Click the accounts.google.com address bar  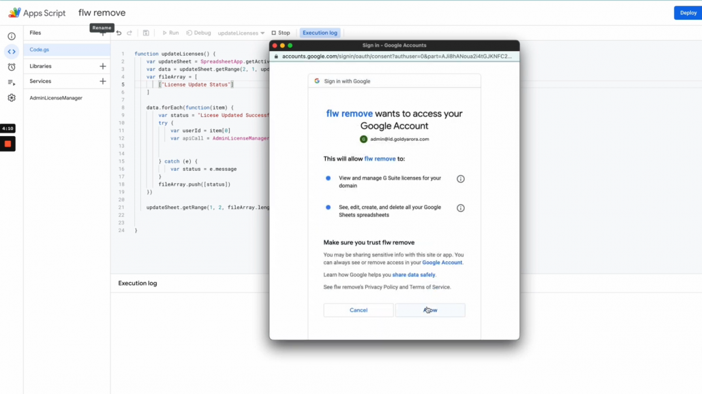point(397,56)
